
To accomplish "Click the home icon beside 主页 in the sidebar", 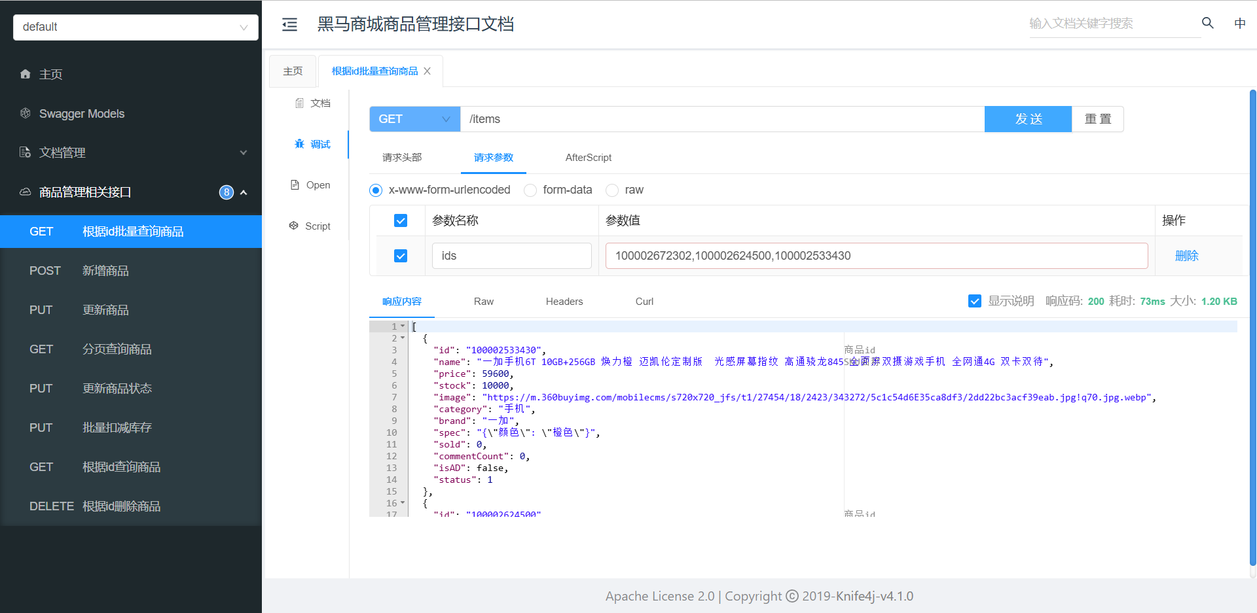I will (26, 74).
